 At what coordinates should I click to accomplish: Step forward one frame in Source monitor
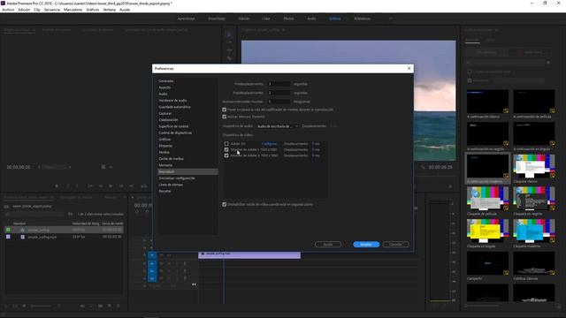click(x=121, y=186)
